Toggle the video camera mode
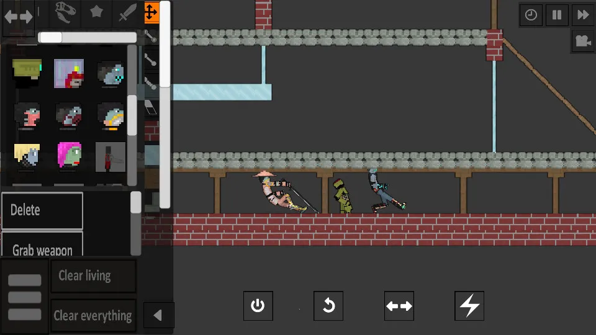 click(x=582, y=41)
